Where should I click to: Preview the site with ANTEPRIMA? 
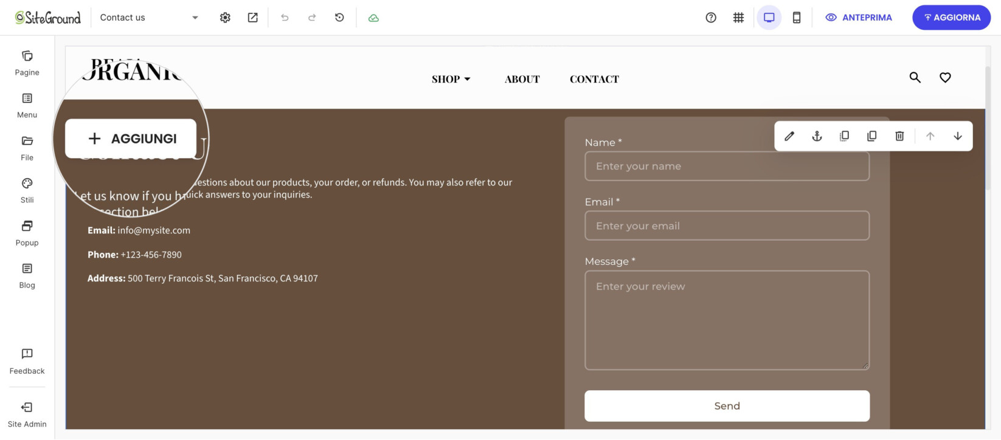(859, 18)
